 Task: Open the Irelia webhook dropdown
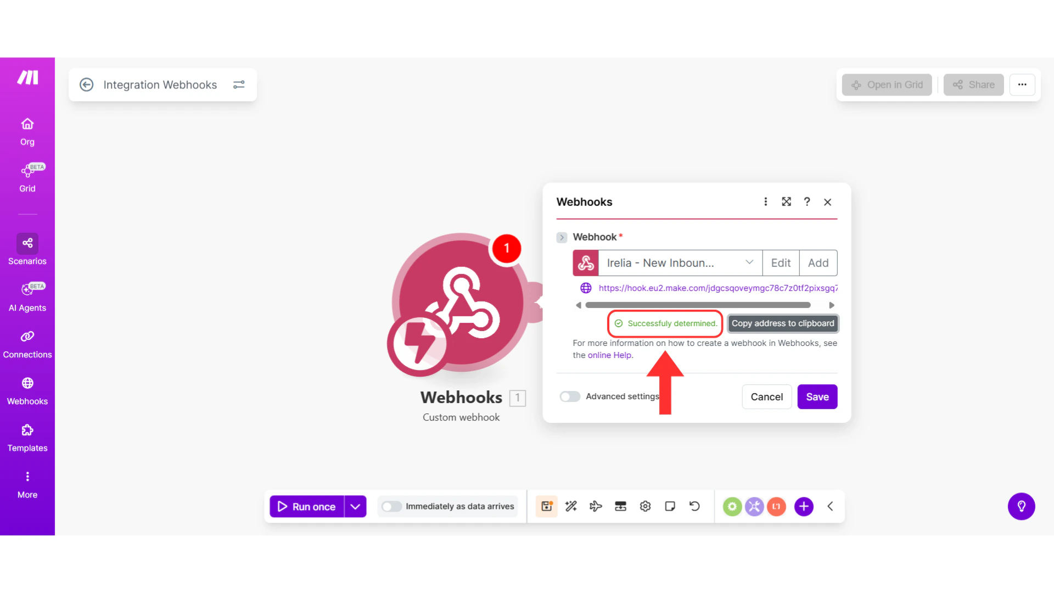[x=749, y=262]
